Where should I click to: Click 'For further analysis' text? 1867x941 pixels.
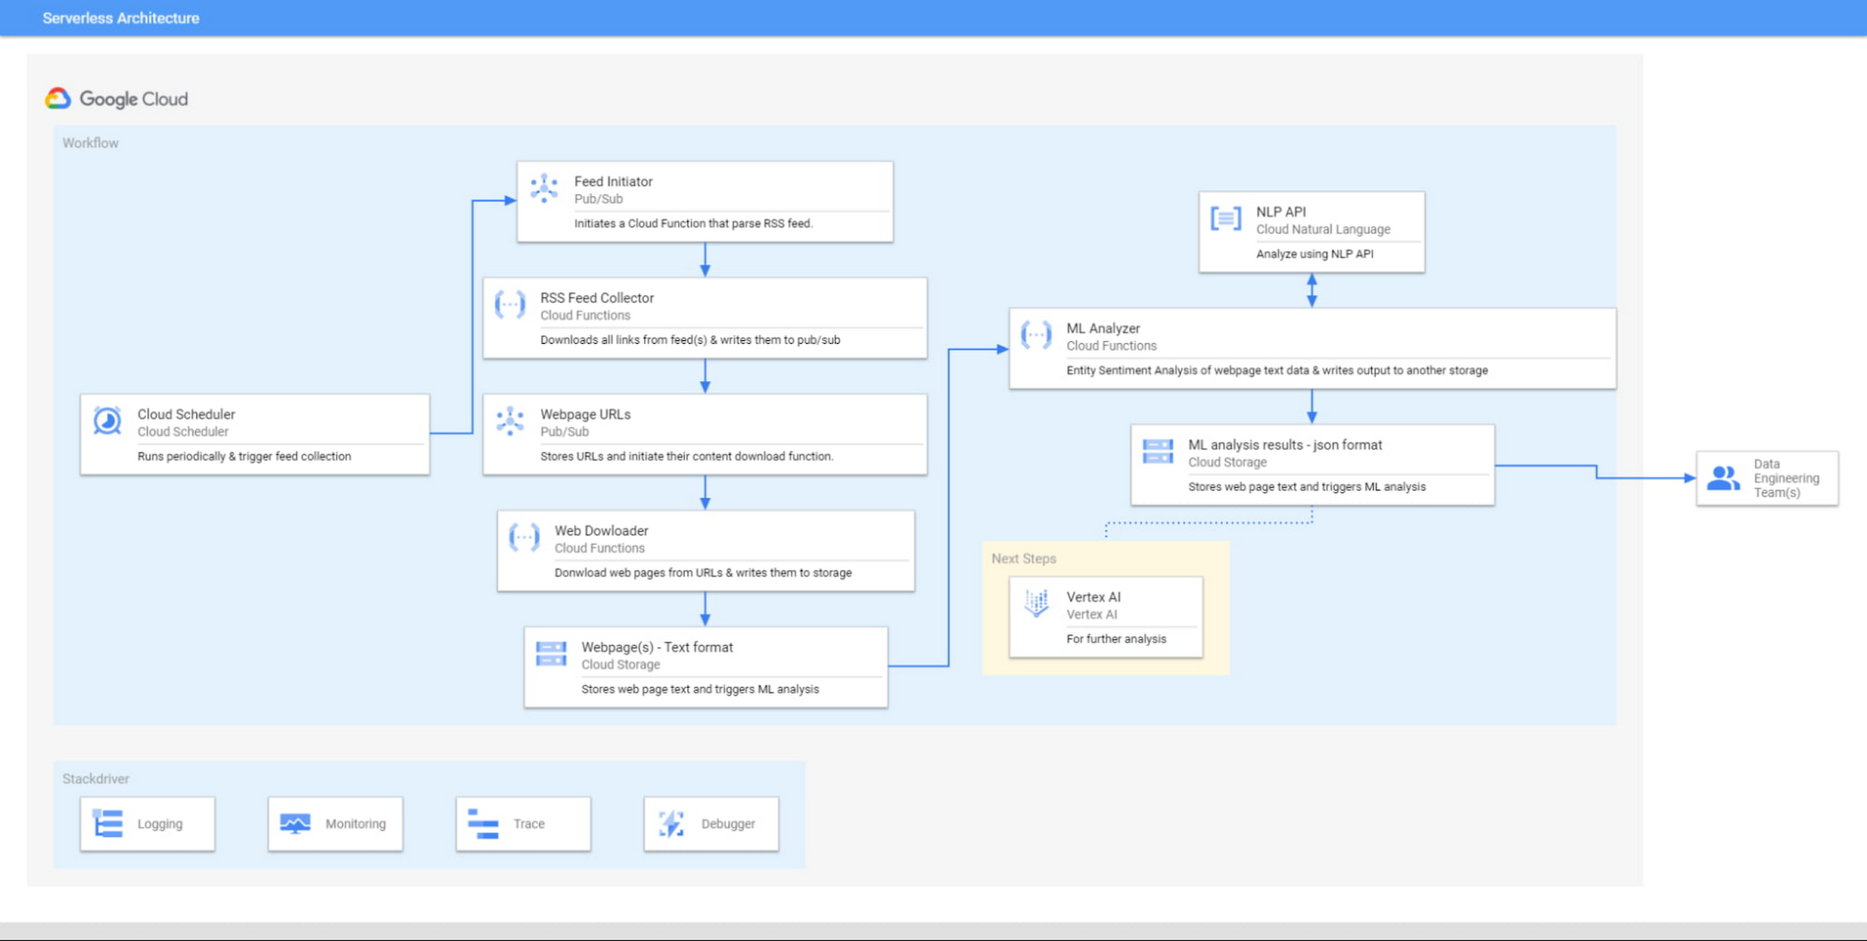(1116, 639)
